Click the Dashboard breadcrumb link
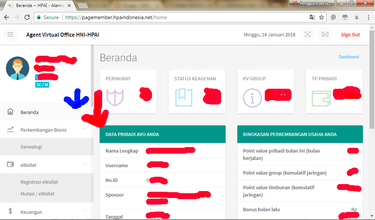The height and width of the screenshot is (220, 375). tap(349, 57)
